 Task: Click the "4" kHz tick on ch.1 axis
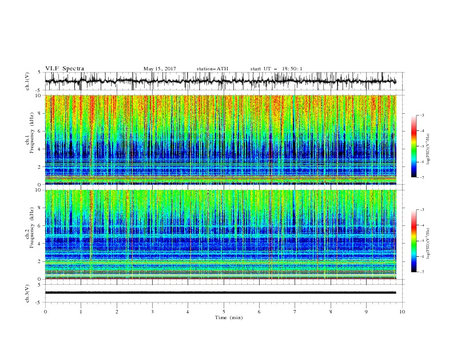click(x=40, y=149)
